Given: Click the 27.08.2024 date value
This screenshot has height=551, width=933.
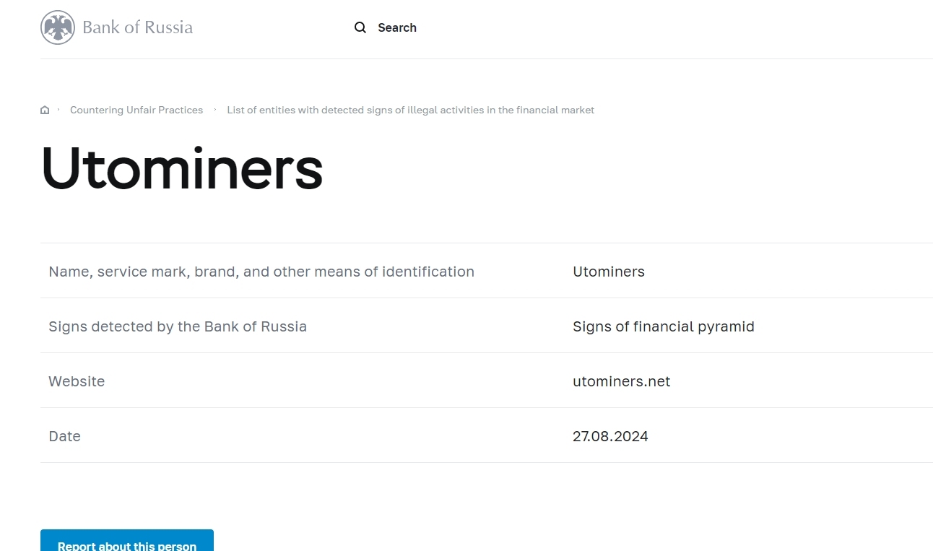Looking at the screenshot, I should pos(610,436).
